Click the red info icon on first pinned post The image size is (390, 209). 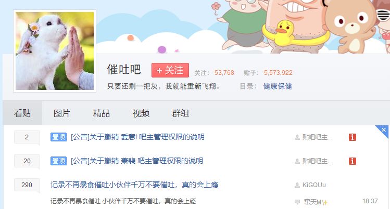[x=352, y=137]
